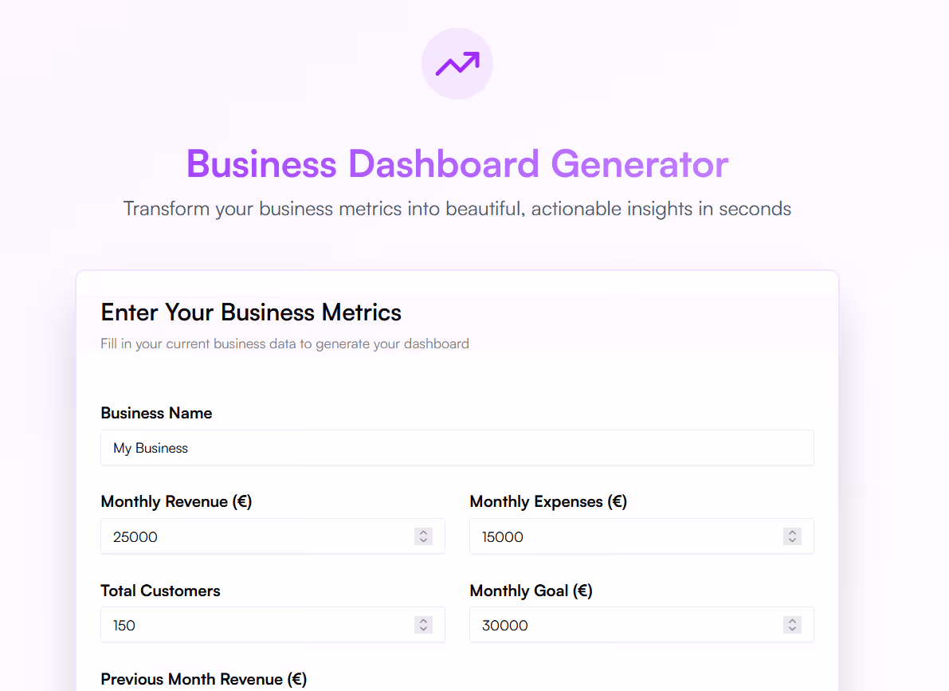Click the Business Name label
Screen dimensions: 949x691
(x=156, y=413)
